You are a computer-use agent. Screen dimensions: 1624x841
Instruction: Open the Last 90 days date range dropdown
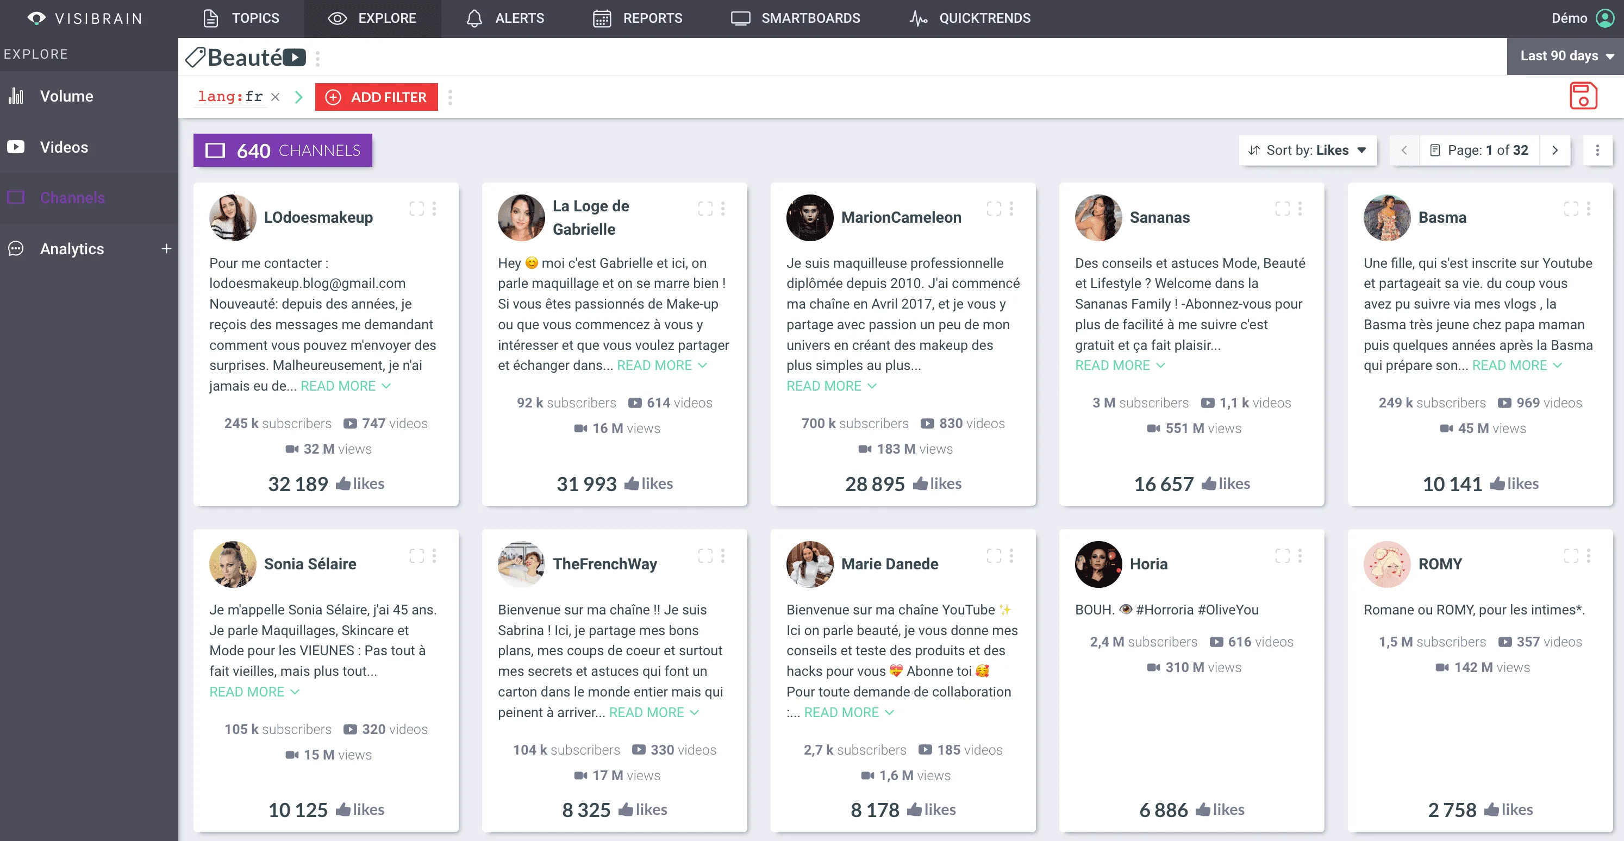[x=1565, y=56]
